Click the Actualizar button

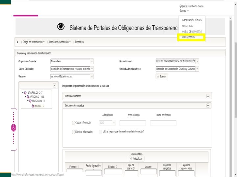coord(137,159)
